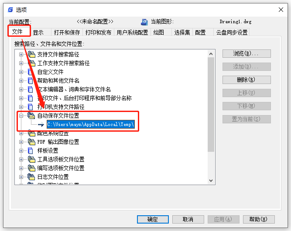This screenshot has height=231, width=291.
Task: Click folder icon of 支持文件搜索路径
Action: pyautogui.click(x=31, y=54)
